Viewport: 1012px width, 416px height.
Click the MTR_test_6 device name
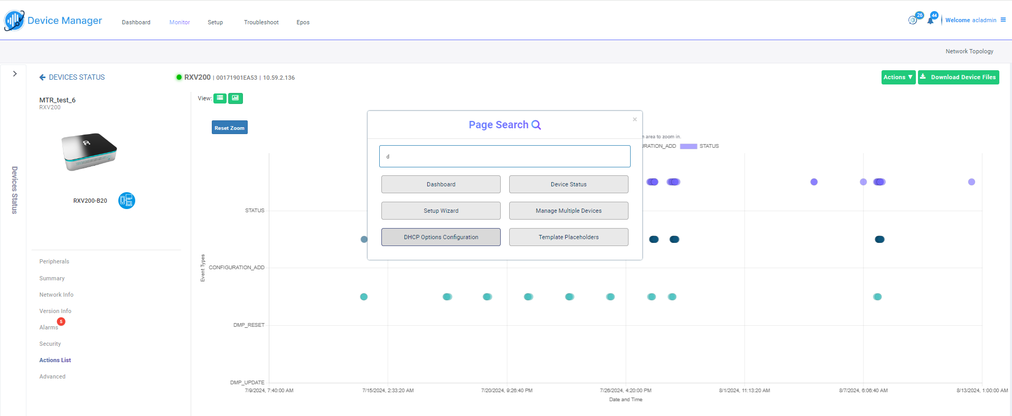click(58, 100)
